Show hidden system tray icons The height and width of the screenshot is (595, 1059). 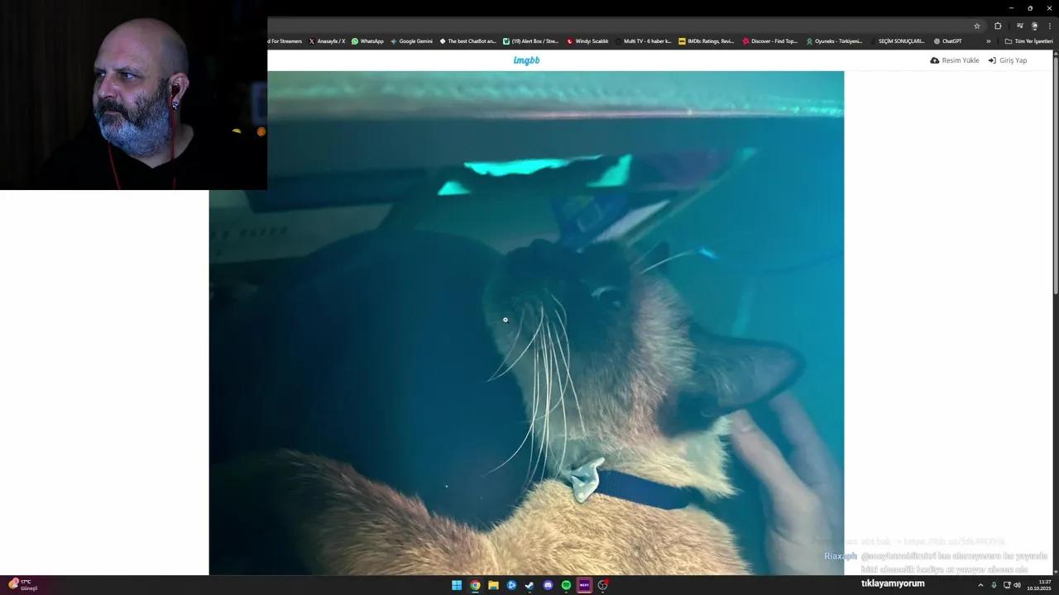(980, 585)
